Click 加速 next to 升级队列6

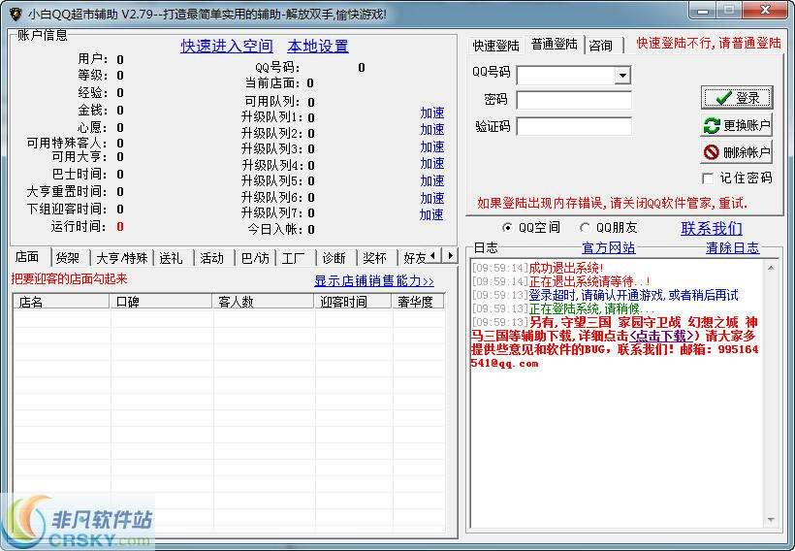coord(432,199)
